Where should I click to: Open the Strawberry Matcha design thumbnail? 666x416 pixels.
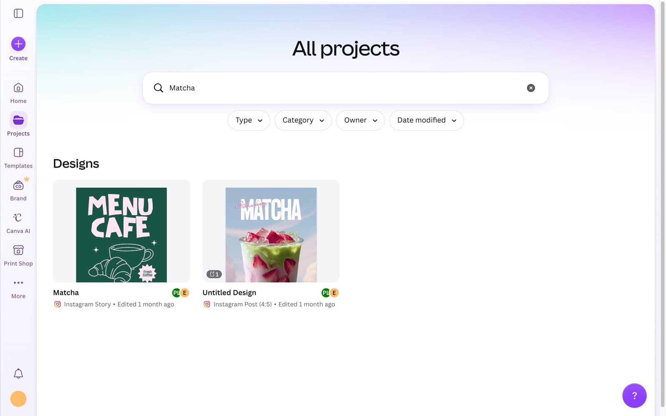click(271, 231)
